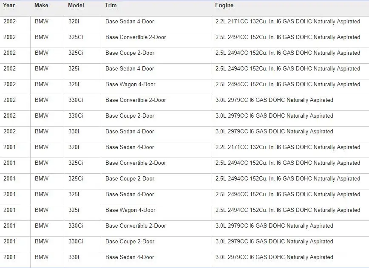The image size is (369, 268).
Task: Select 330Ci model of 2002 Base Coupe row
Action: [x=76, y=116]
